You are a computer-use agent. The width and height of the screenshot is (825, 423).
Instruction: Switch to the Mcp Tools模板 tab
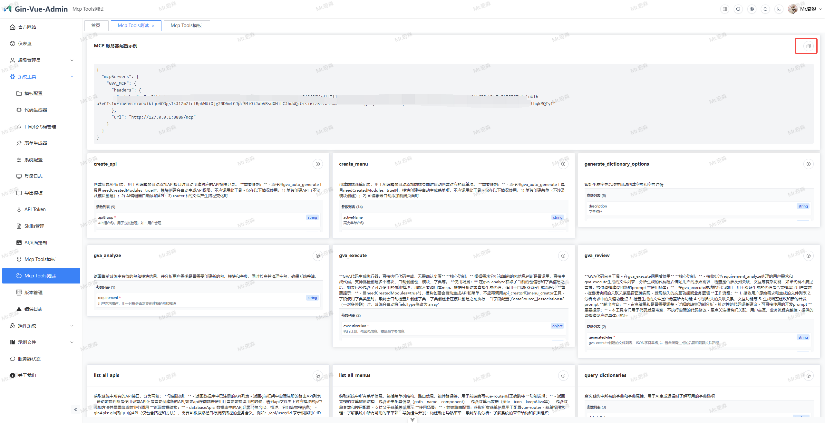[186, 25]
